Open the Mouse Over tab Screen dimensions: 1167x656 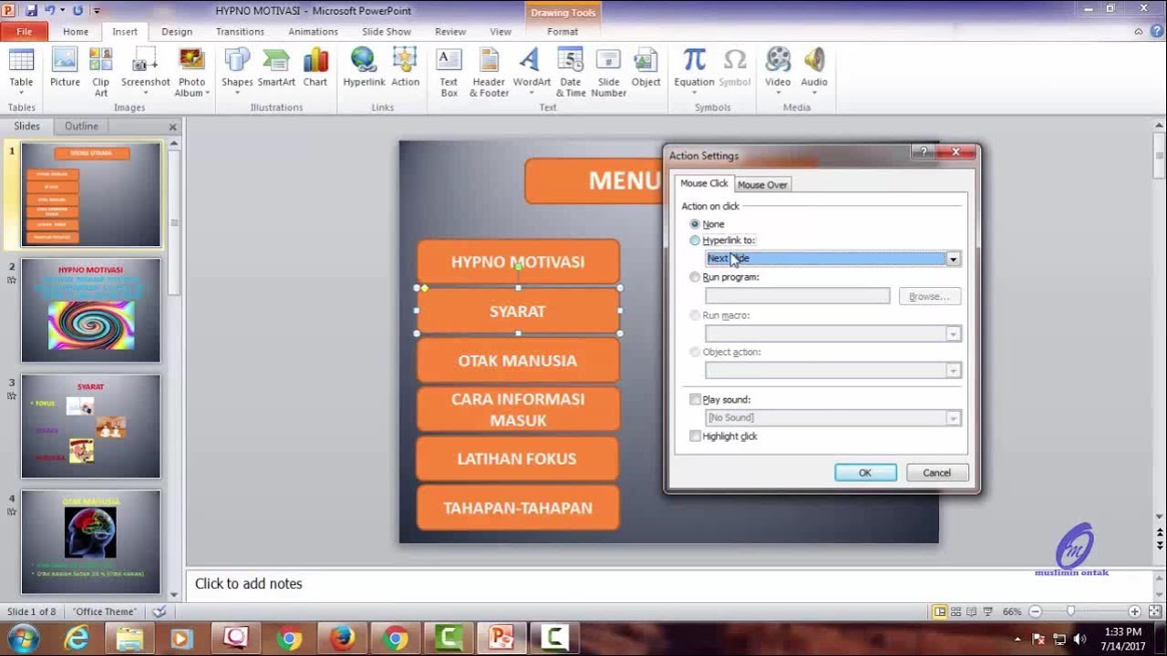[762, 184]
